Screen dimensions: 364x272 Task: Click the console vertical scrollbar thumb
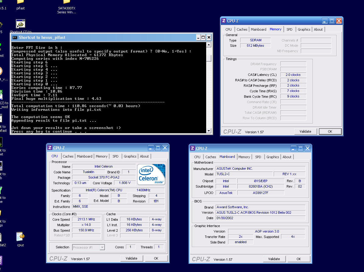point(209,58)
